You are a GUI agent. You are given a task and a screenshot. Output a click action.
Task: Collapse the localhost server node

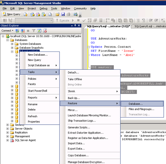3,36
